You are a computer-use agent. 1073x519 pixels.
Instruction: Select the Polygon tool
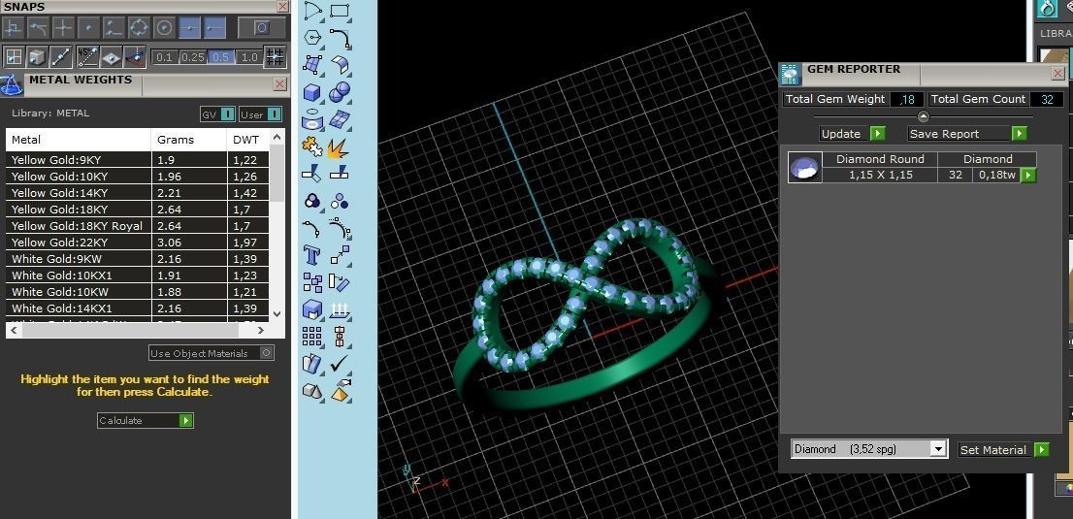(x=312, y=38)
